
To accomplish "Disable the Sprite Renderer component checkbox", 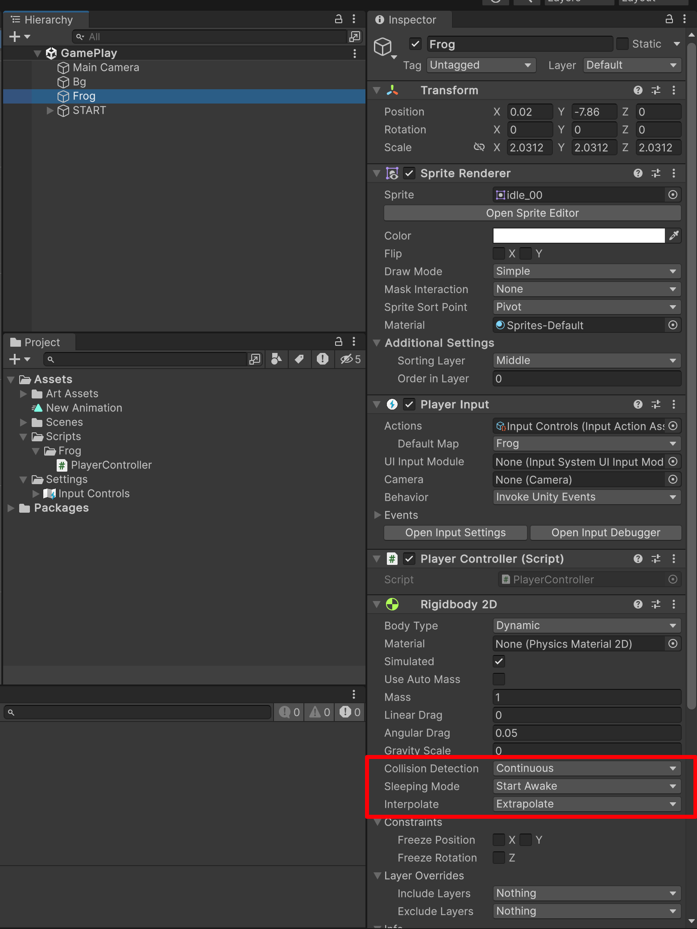I will click(x=409, y=173).
